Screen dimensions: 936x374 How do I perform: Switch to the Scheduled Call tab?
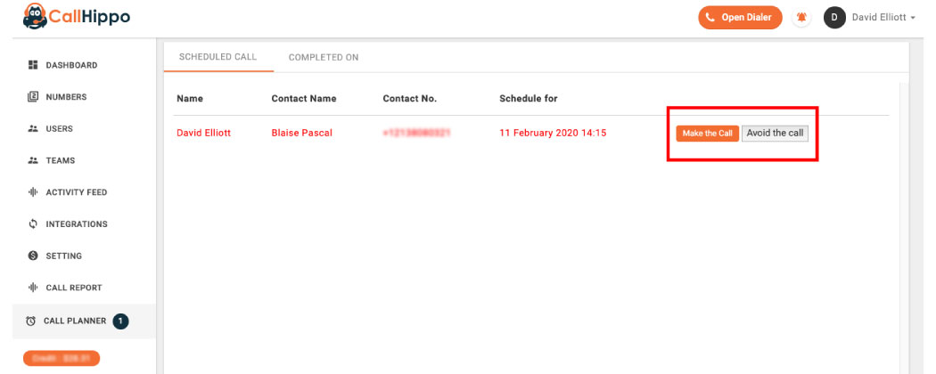click(x=218, y=57)
